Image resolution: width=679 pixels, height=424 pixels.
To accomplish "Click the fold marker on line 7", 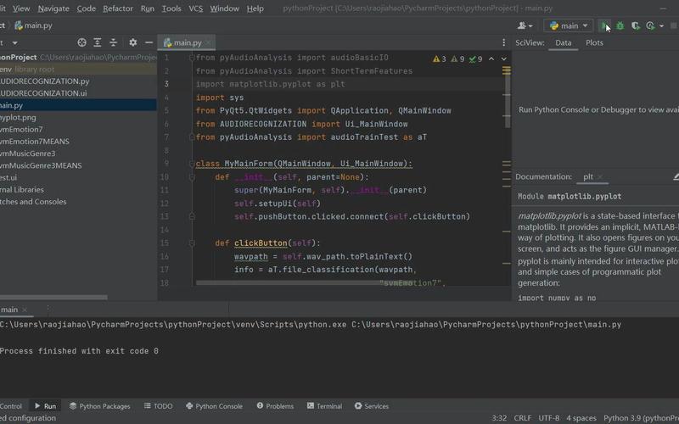I will (x=192, y=137).
